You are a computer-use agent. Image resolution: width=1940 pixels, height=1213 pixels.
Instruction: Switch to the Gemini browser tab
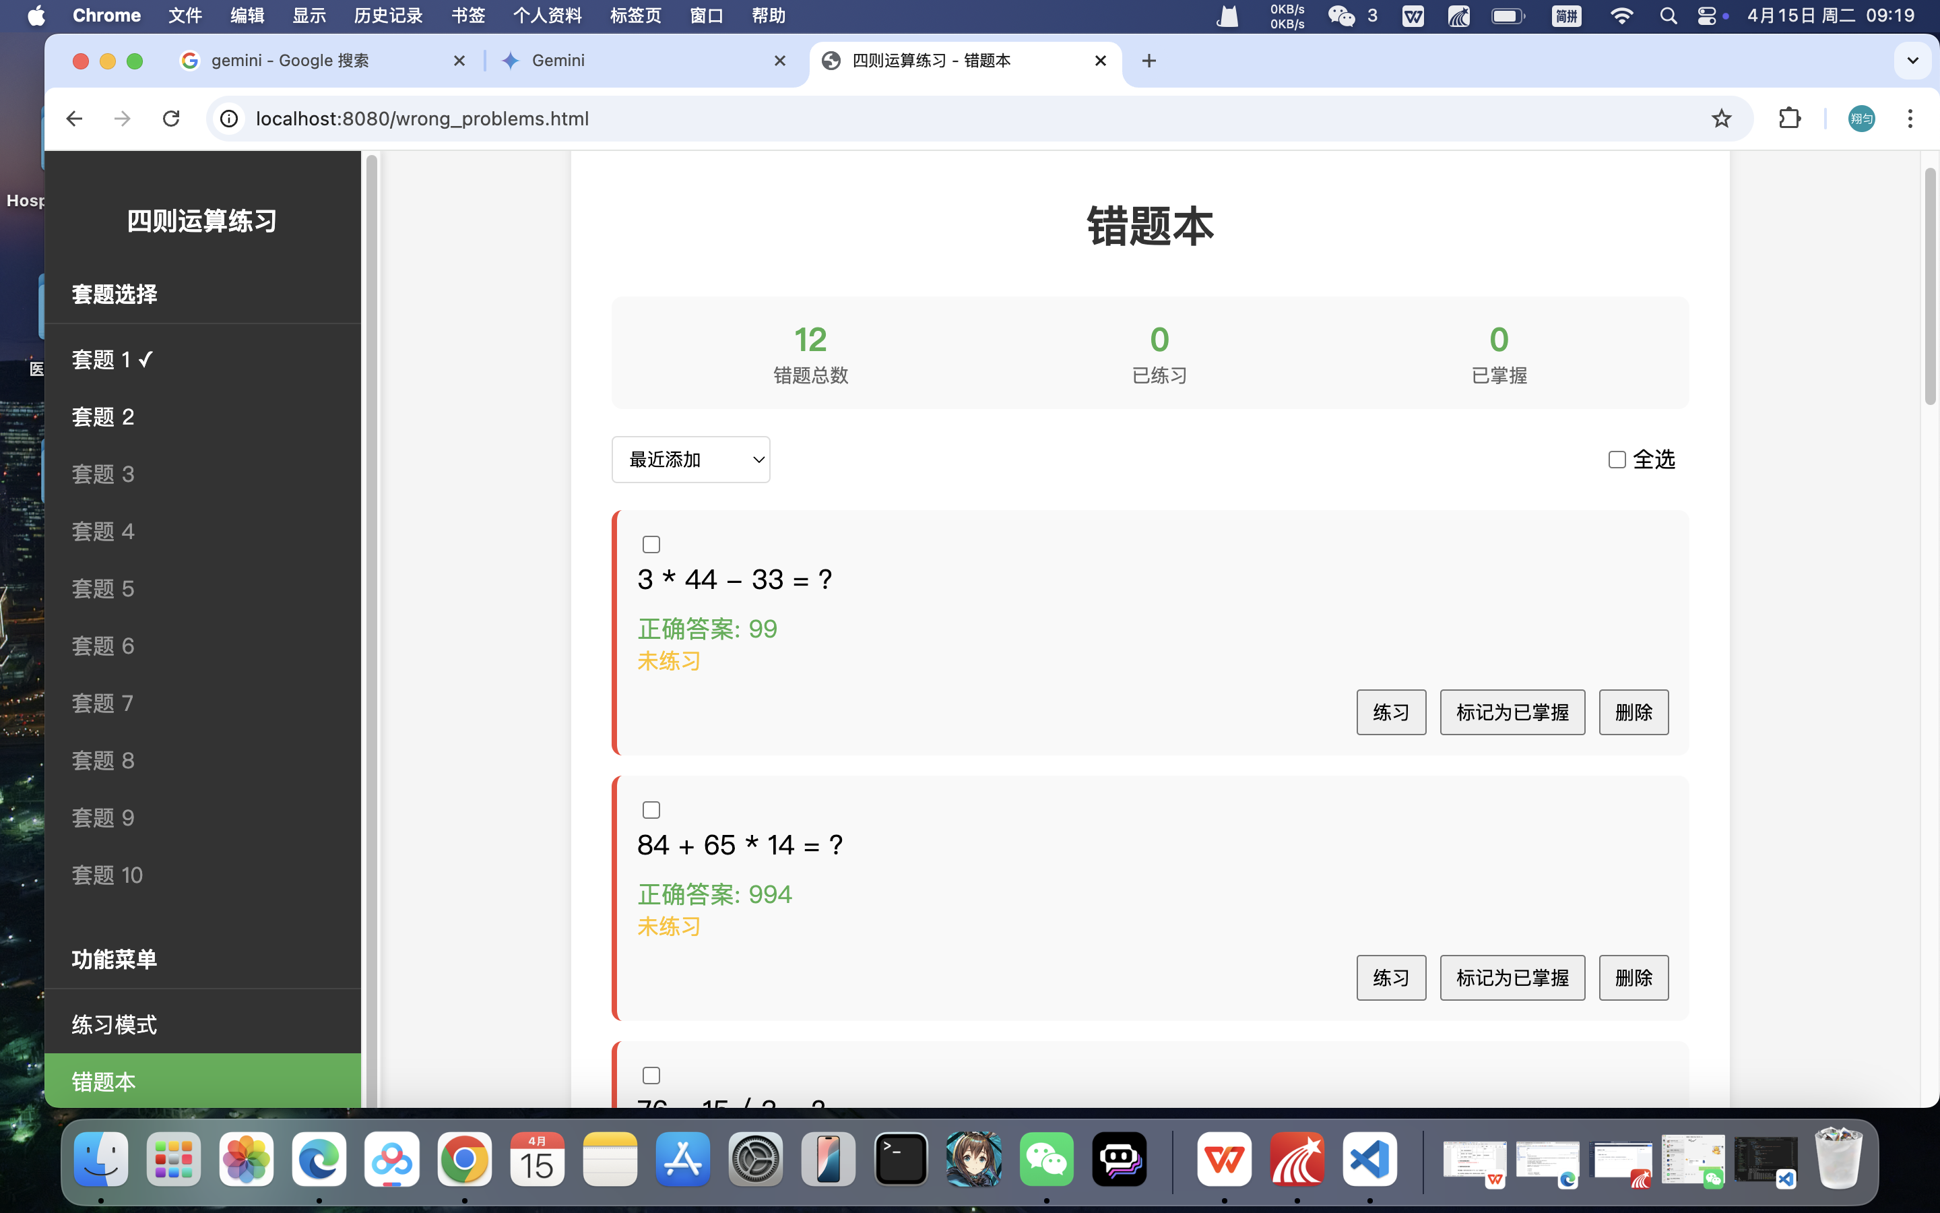[641, 61]
